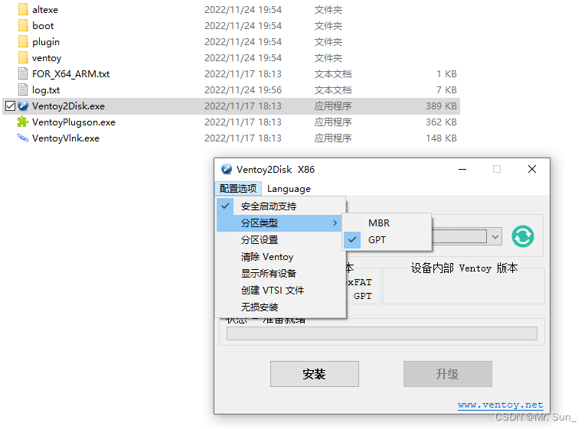
Task: Uncheck the Ventoy2Disk.exe file checkbox
Action: [x=10, y=106]
